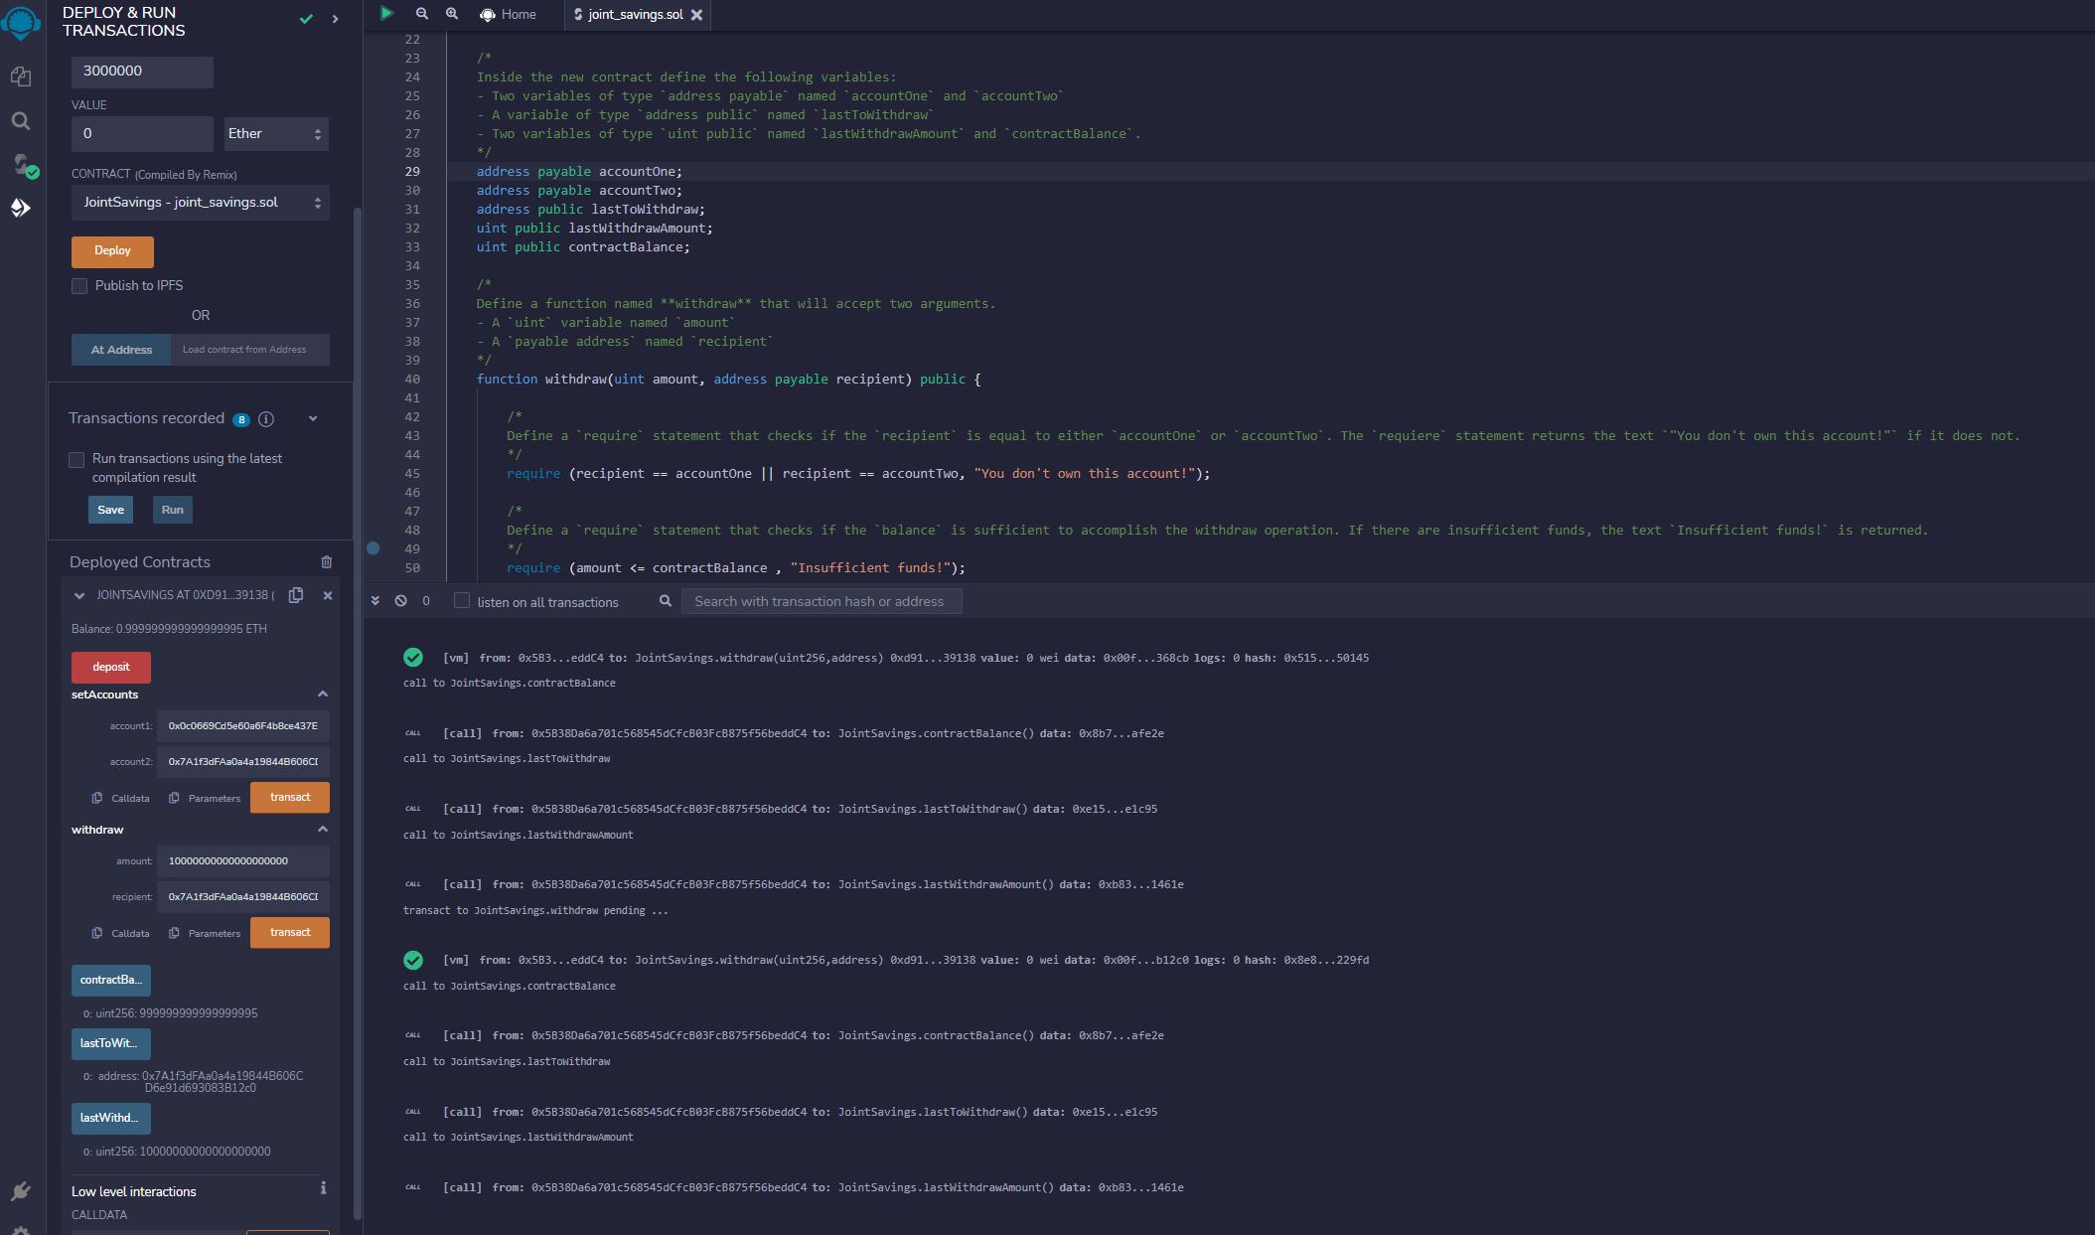Open the Plugin Manager from the sidebar
Screen dimensions: 2095x1235
pyautogui.click(x=21, y=1188)
